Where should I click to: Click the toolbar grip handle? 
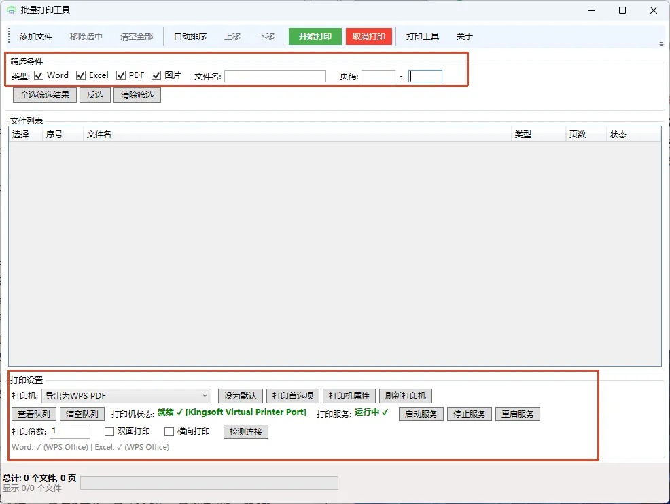(x=9, y=36)
